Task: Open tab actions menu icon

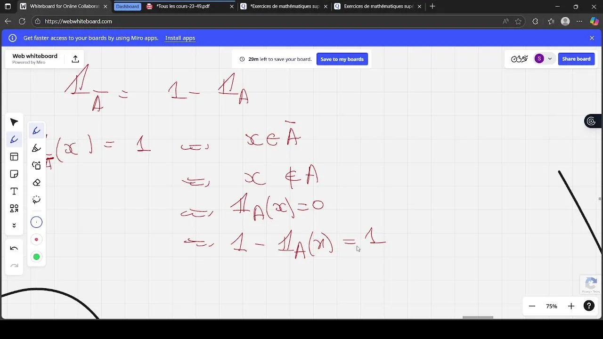Action: tap(8, 7)
